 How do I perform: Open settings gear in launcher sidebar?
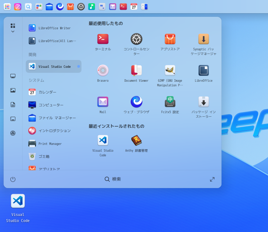coord(13,133)
